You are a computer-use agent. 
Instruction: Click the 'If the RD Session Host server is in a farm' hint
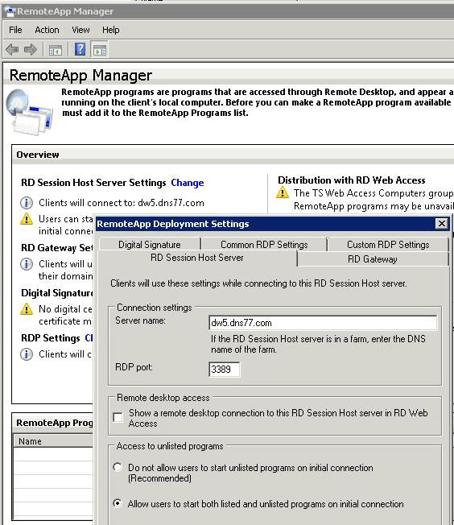tap(318, 344)
